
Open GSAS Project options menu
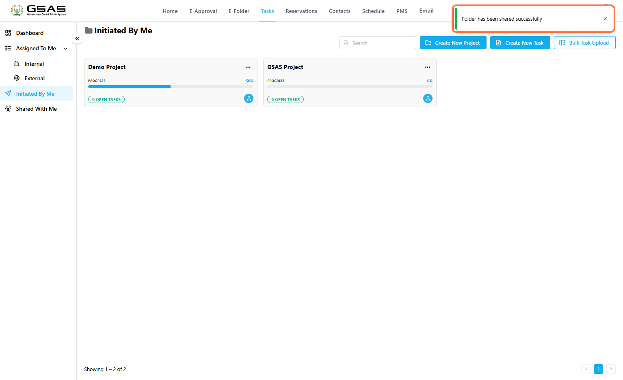(428, 67)
